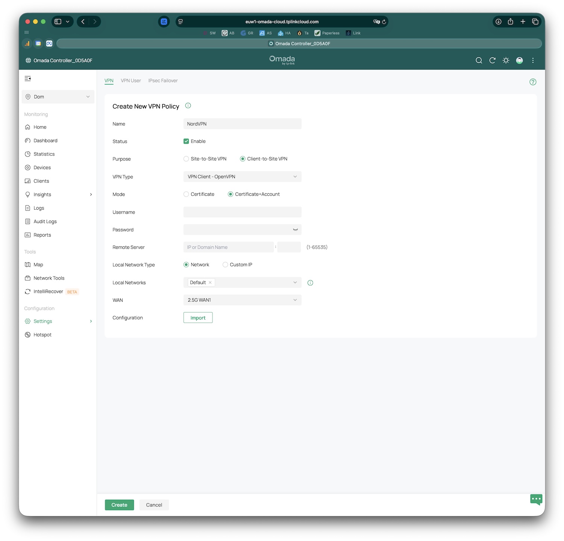Expand the Dom site selector
This screenshot has width=564, height=541.
click(x=58, y=97)
